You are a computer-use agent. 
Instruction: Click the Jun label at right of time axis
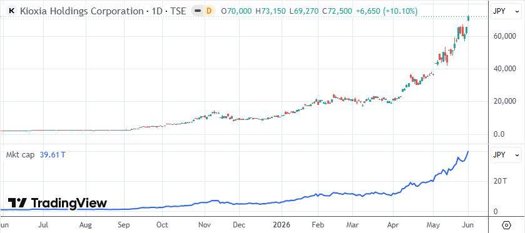point(469,225)
